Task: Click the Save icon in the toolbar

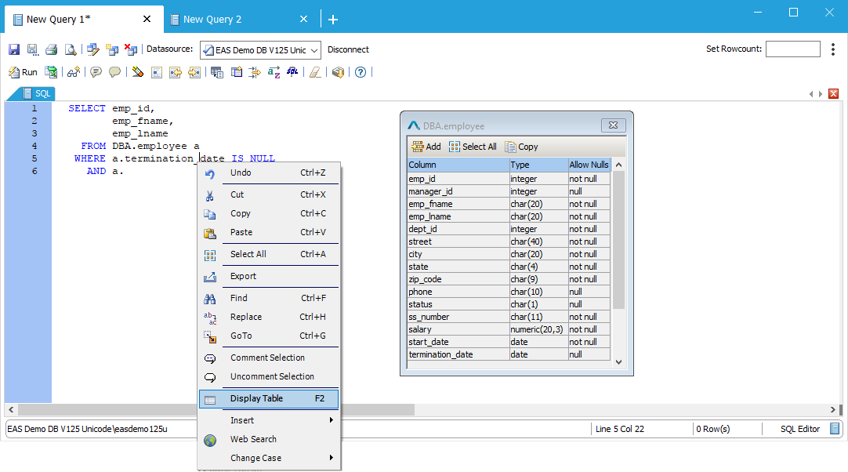Action: click(x=14, y=49)
